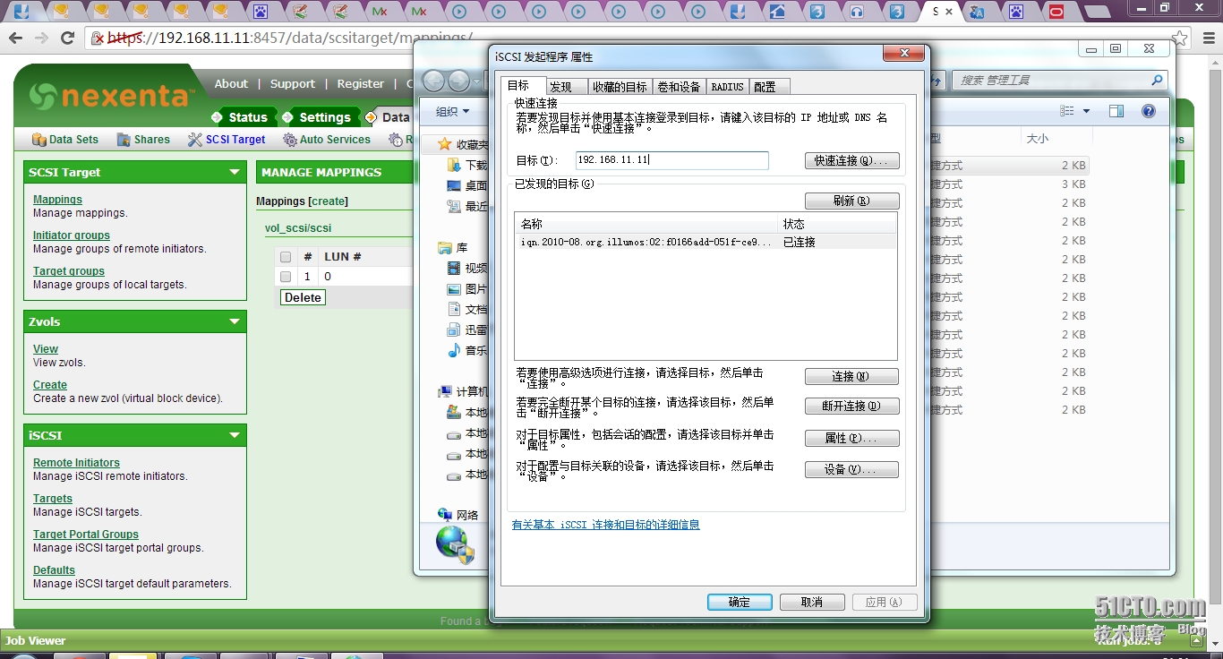Tick the checkbox for mapping row 1
1223x659 pixels.
(x=286, y=277)
